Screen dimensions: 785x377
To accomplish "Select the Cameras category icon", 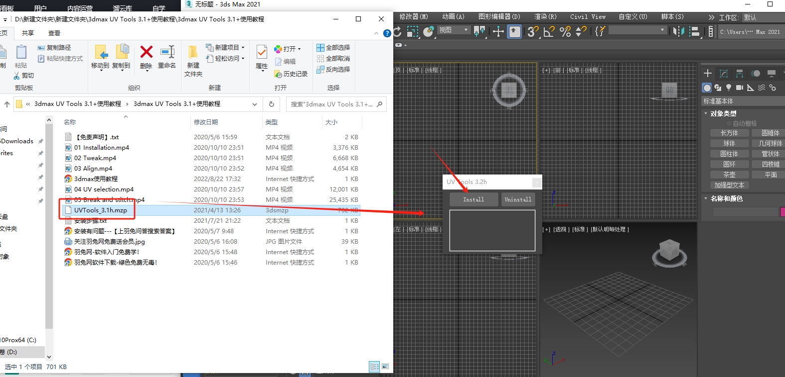I will click(x=739, y=88).
